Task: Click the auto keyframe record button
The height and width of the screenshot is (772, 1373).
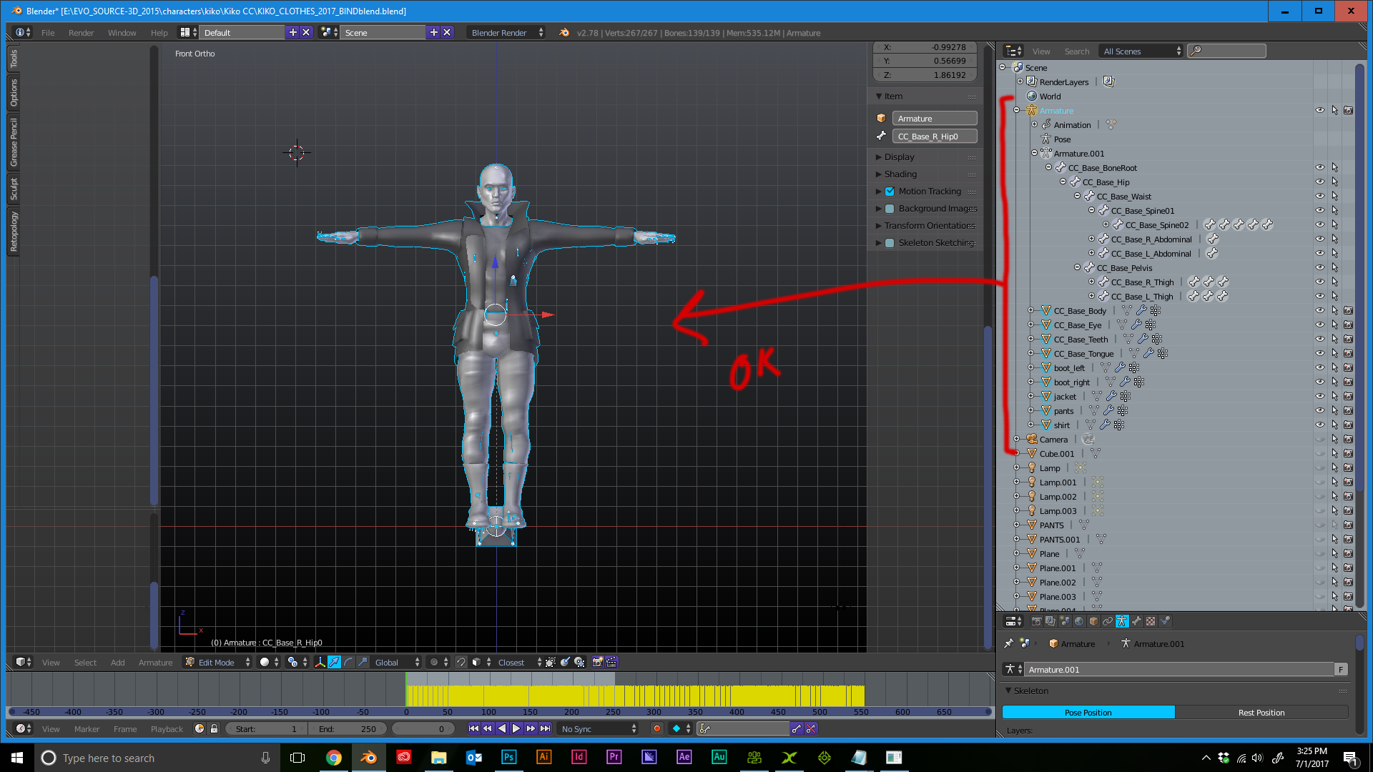Action: (656, 728)
